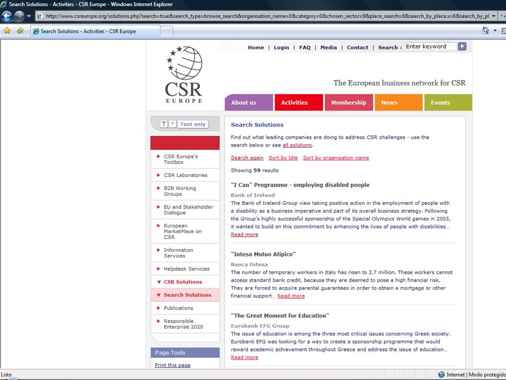Click the Favorites star icon

[7, 31]
